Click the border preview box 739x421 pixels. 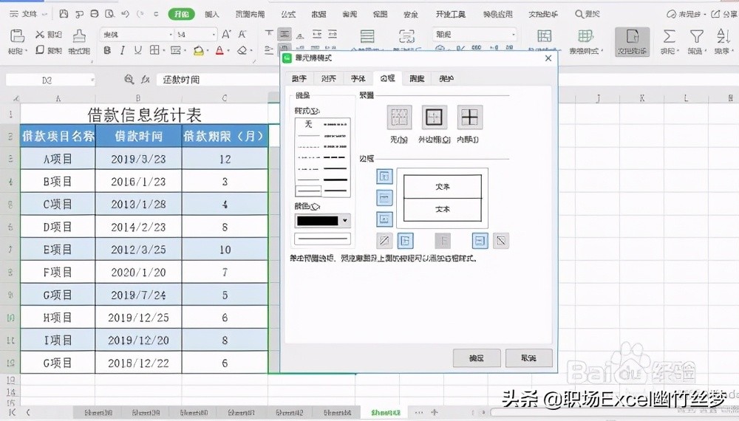point(442,198)
